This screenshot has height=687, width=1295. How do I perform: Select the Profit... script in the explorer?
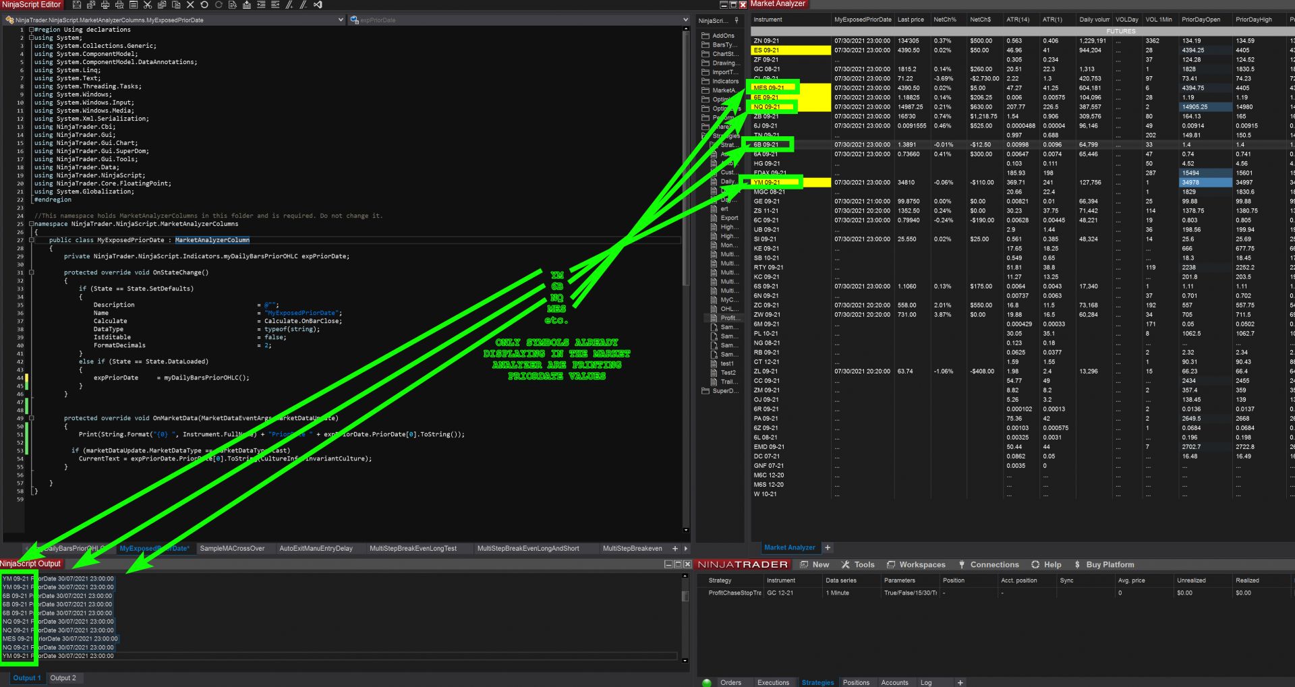(x=724, y=318)
